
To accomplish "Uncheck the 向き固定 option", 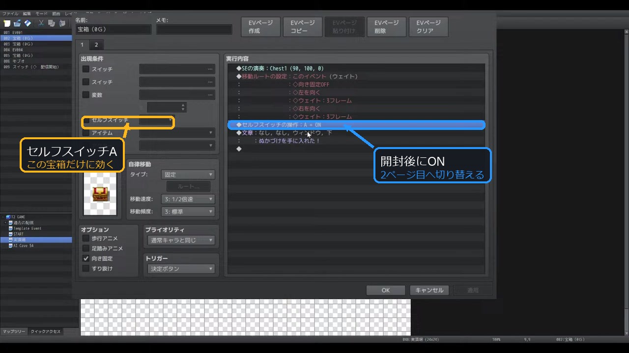I will coord(86,258).
